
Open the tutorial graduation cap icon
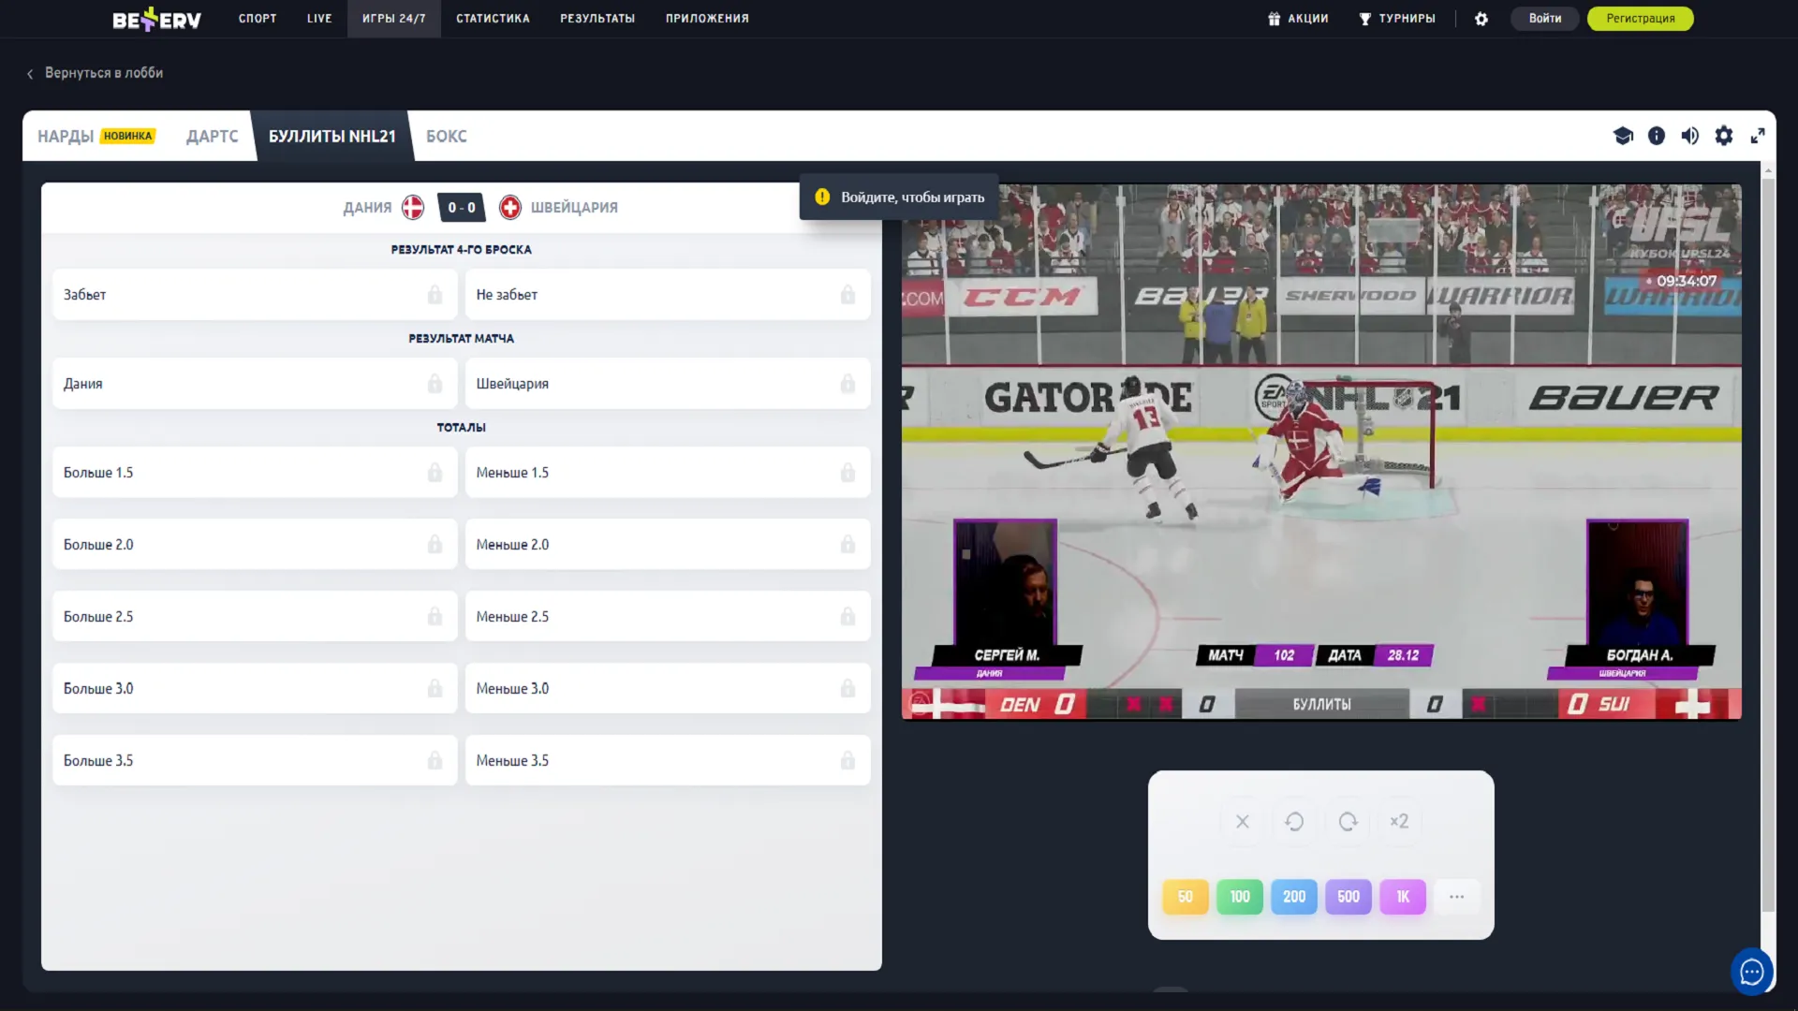pyautogui.click(x=1623, y=136)
